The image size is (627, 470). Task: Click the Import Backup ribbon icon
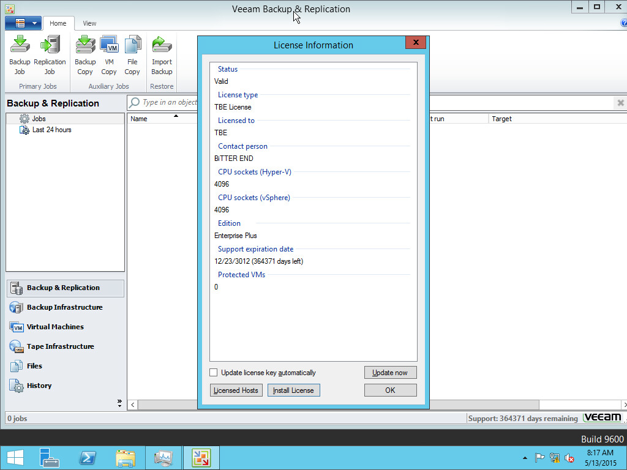click(162, 55)
